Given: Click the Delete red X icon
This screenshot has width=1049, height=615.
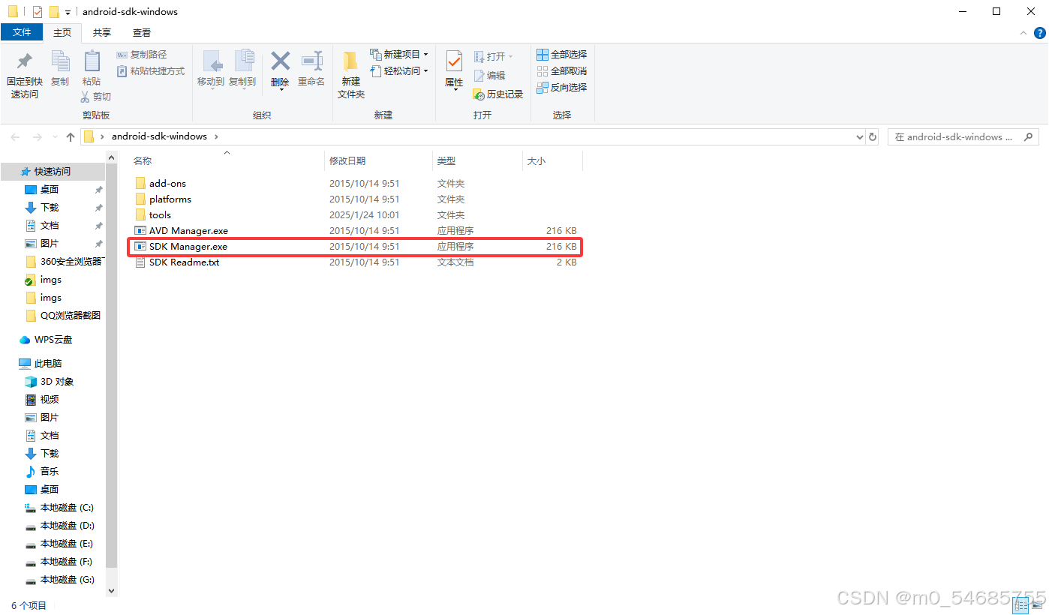Looking at the screenshot, I should [x=280, y=61].
